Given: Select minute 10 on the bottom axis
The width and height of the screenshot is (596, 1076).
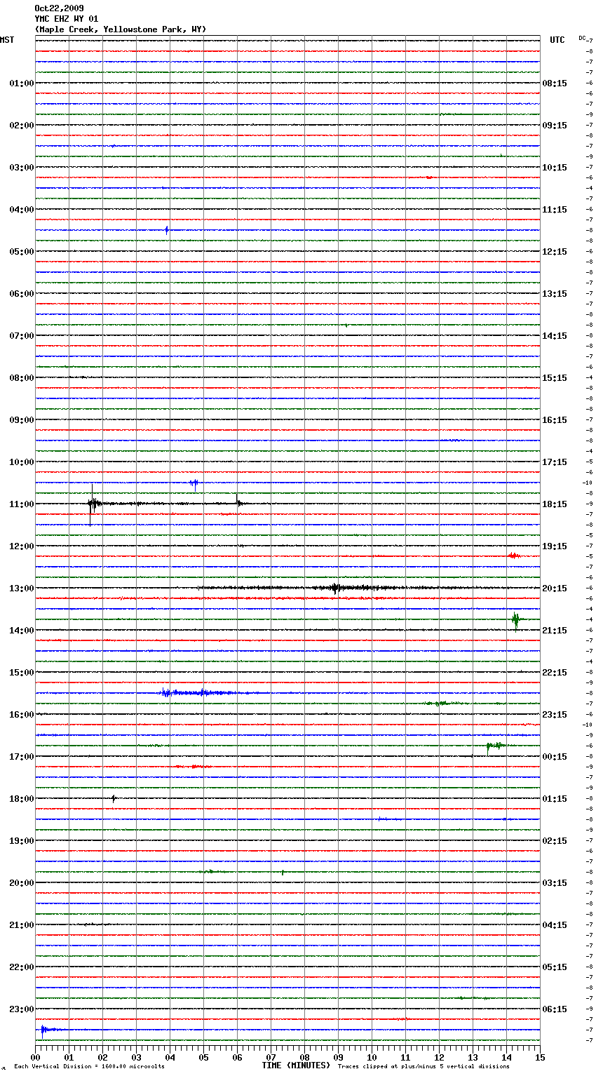Looking at the screenshot, I should (x=372, y=1057).
